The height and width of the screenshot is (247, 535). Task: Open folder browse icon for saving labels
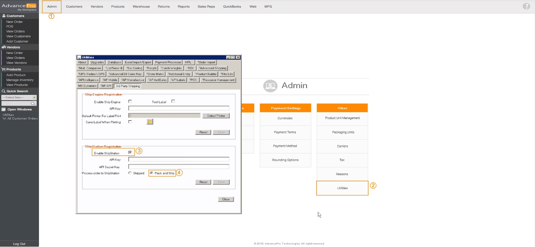(150, 122)
